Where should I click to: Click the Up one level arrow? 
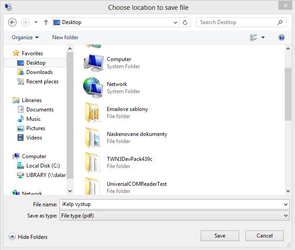coord(46,22)
